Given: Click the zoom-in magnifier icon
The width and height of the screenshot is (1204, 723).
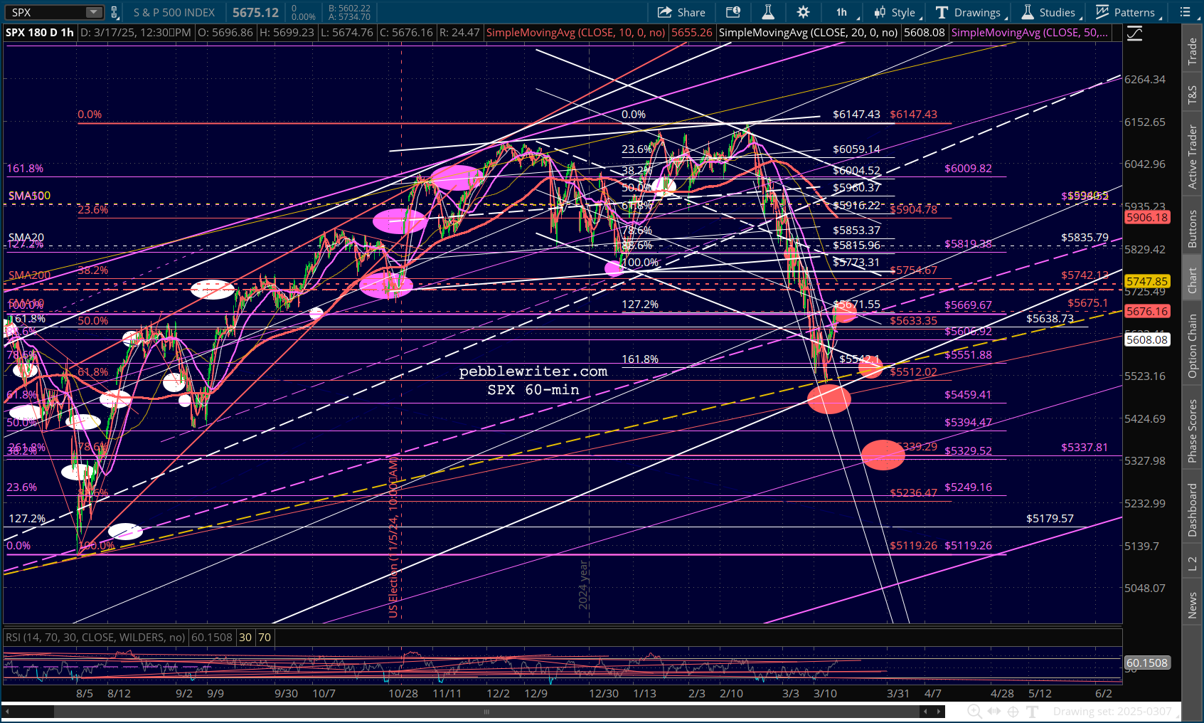Looking at the screenshot, I should click(x=974, y=712).
